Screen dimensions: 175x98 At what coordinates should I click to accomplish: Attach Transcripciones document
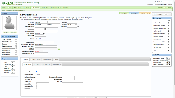click(168, 47)
